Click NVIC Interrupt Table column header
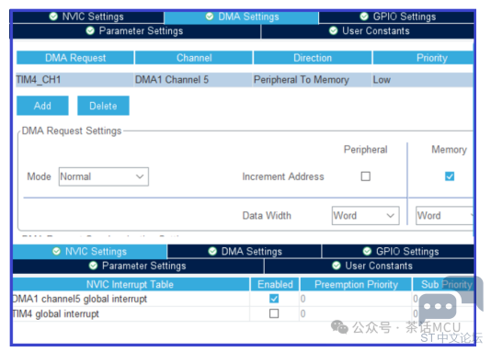 (131, 284)
